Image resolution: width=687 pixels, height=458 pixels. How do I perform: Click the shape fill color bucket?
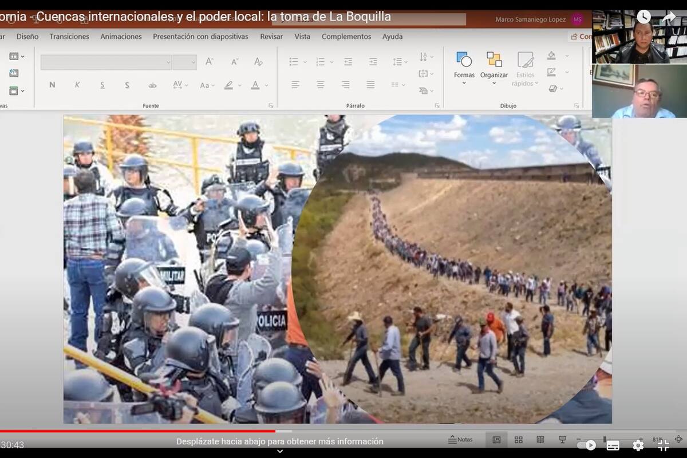point(551,56)
